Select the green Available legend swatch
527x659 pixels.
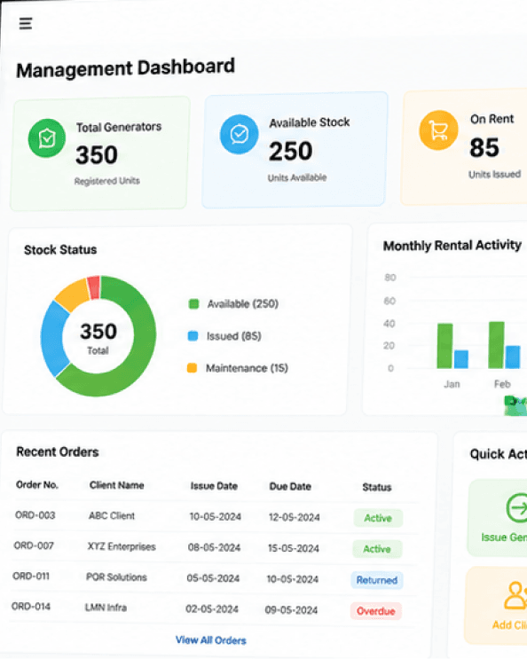193,304
